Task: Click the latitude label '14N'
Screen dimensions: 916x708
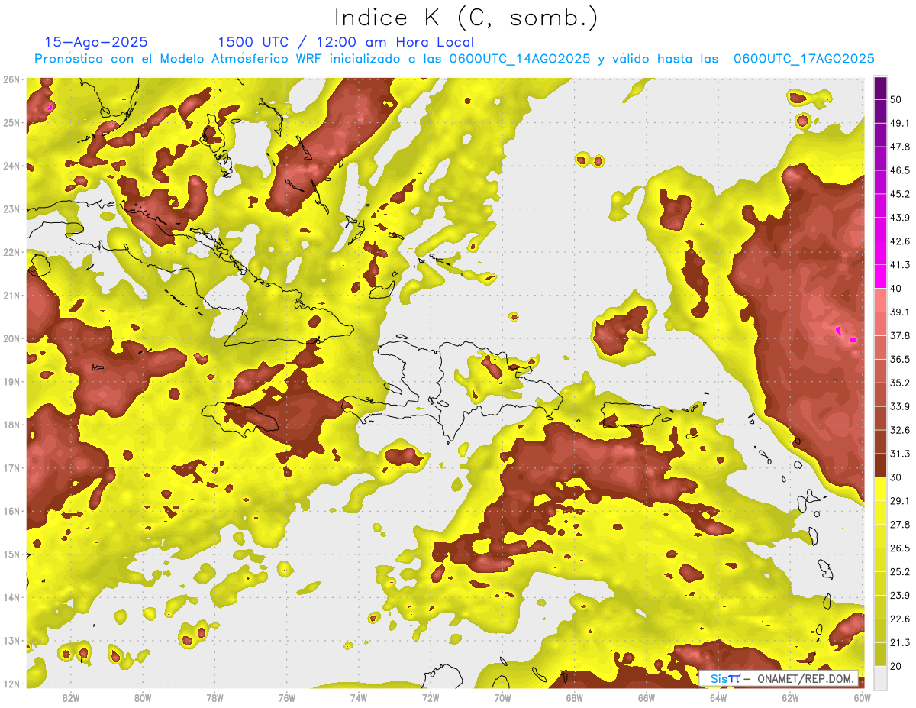Action: [11, 597]
